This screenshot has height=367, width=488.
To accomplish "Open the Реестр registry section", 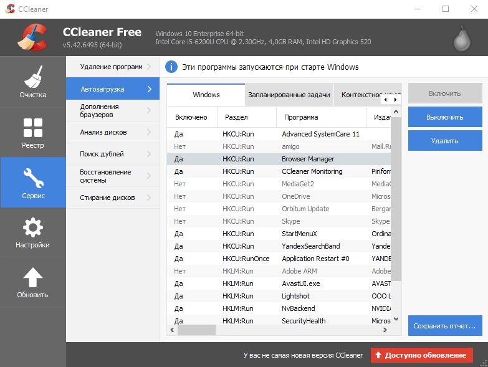I will point(33,133).
